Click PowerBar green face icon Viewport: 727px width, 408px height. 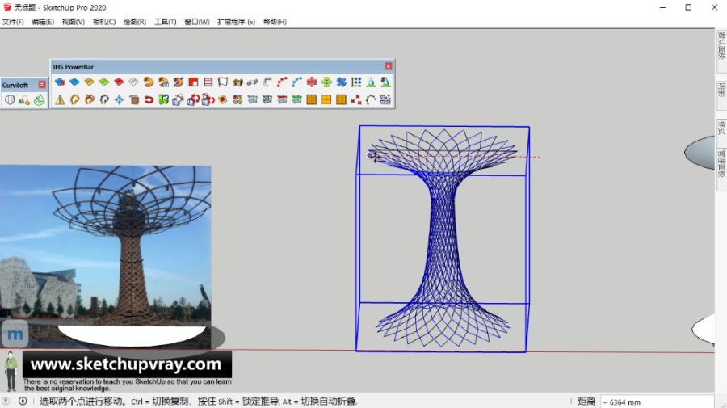(x=104, y=82)
